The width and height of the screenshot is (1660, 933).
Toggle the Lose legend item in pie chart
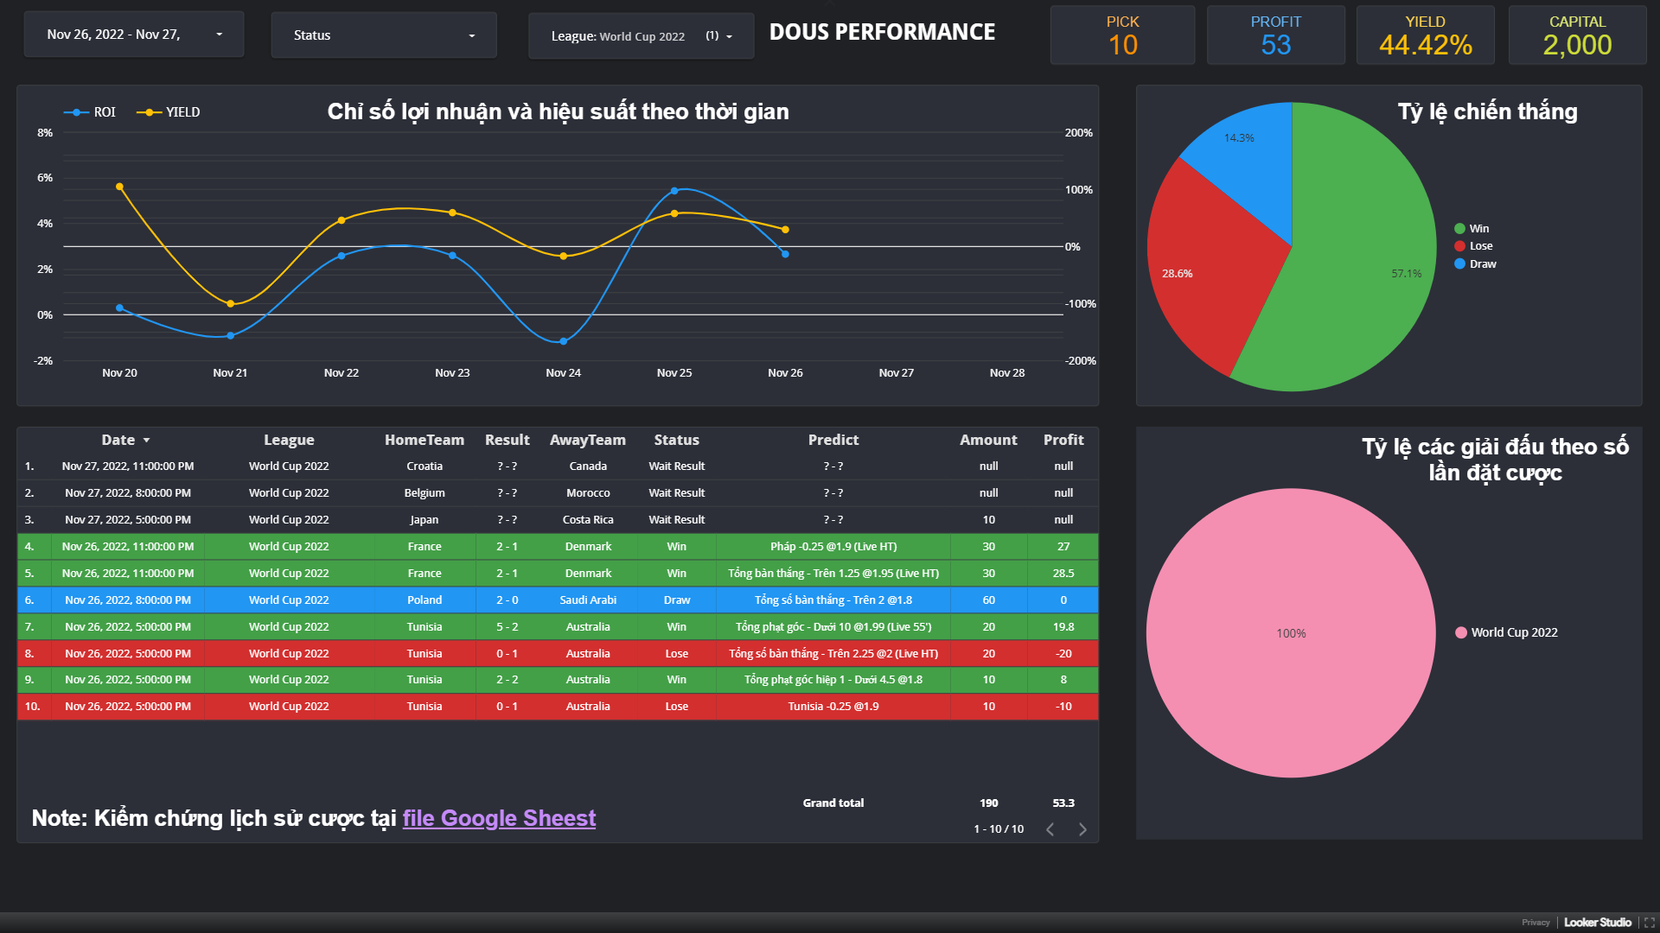(1460, 246)
